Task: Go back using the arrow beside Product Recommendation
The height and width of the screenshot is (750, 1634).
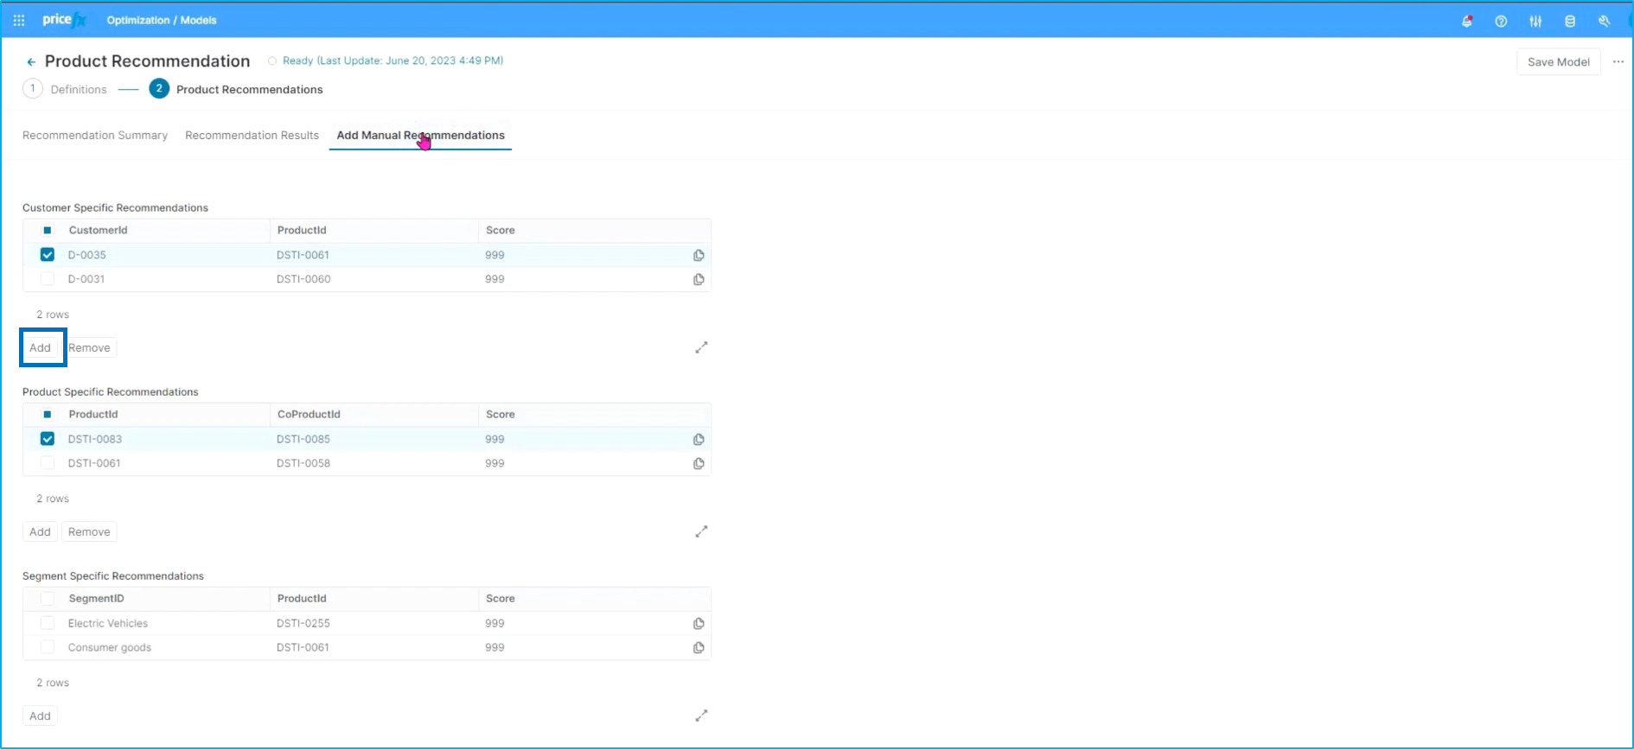Action: (x=31, y=61)
